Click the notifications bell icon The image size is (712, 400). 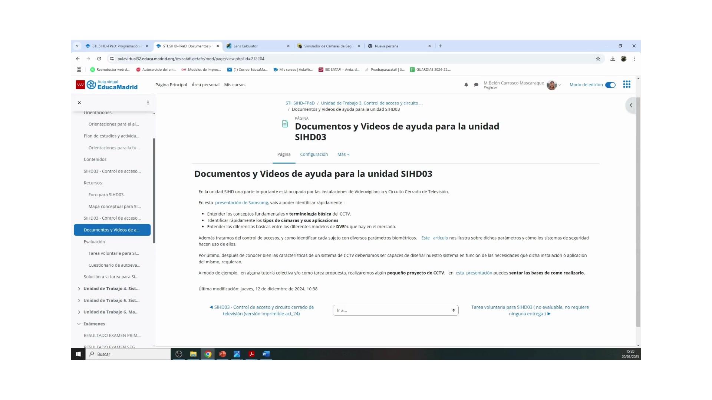point(466,85)
